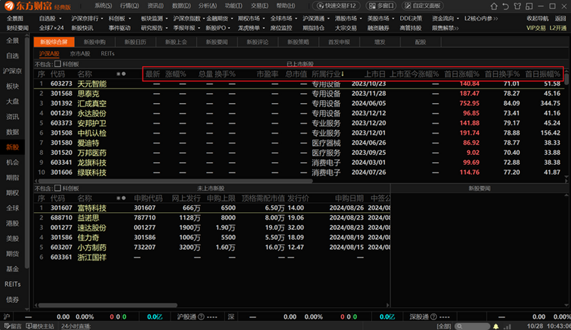Open the 行情(Q) menu
571x330 pixels.
(x=129, y=6)
